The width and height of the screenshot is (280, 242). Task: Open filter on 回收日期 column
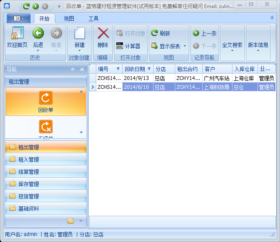[x=149, y=69]
